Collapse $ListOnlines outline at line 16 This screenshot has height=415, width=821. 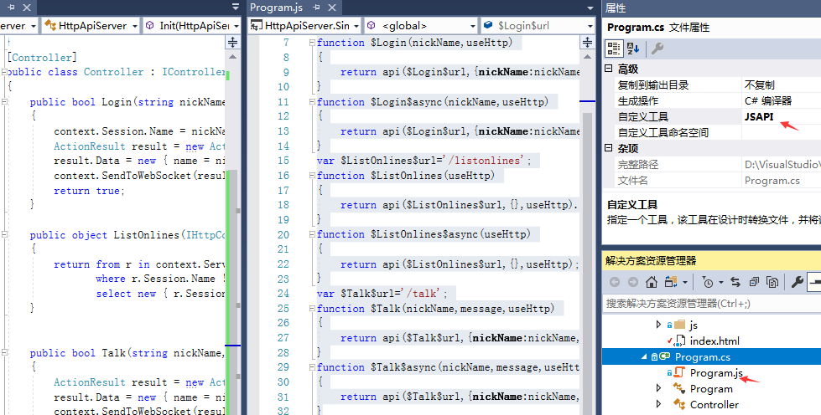[x=313, y=176]
